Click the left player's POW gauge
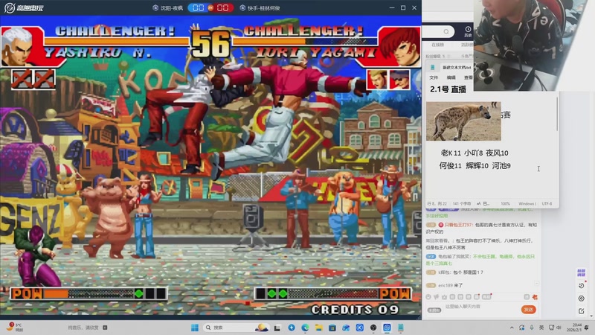Screen dimensions: 595x335 click(x=89, y=293)
